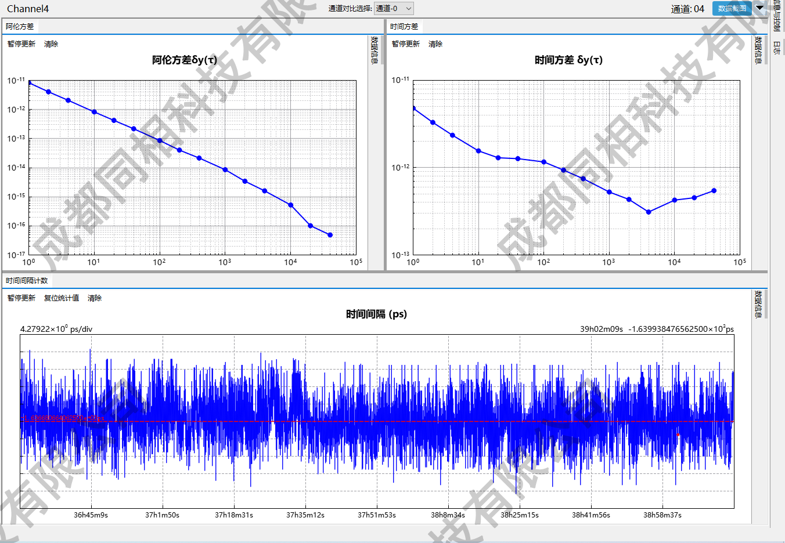Reset statistics with 复位统计值
The height and width of the screenshot is (543, 785).
click(62, 298)
